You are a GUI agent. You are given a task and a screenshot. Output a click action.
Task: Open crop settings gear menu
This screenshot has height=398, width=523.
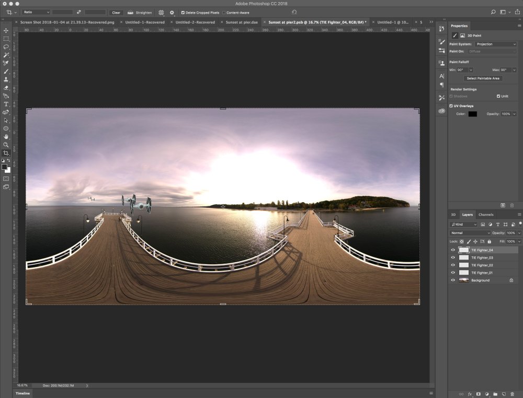(x=172, y=13)
